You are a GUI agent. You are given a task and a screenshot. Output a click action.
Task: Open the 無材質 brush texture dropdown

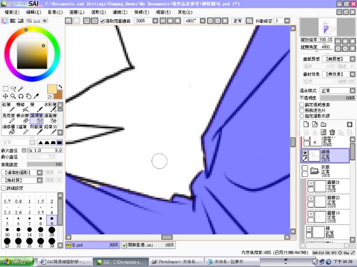(40, 180)
